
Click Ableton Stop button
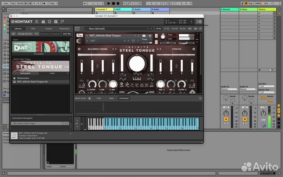pyautogui.click(x=113, y=3)
